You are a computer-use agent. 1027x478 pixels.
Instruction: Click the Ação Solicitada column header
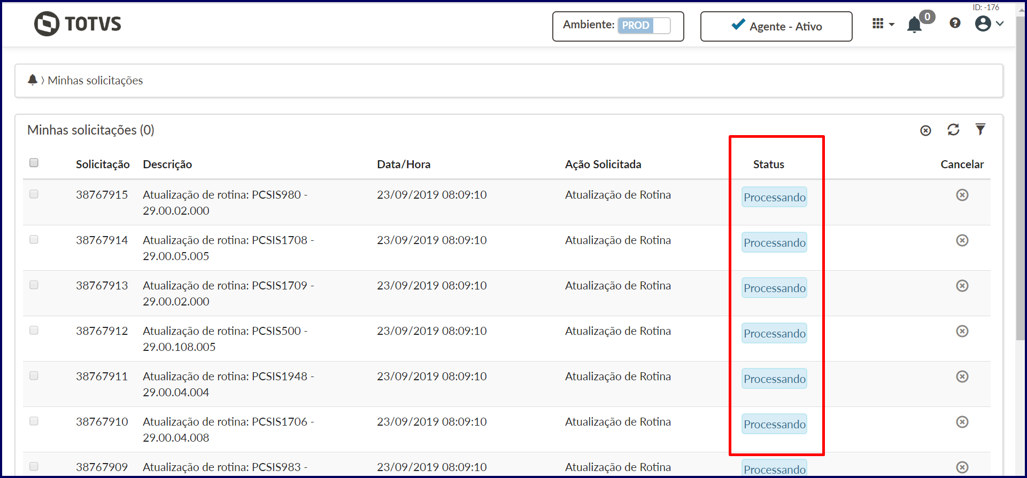coord(603,164)
